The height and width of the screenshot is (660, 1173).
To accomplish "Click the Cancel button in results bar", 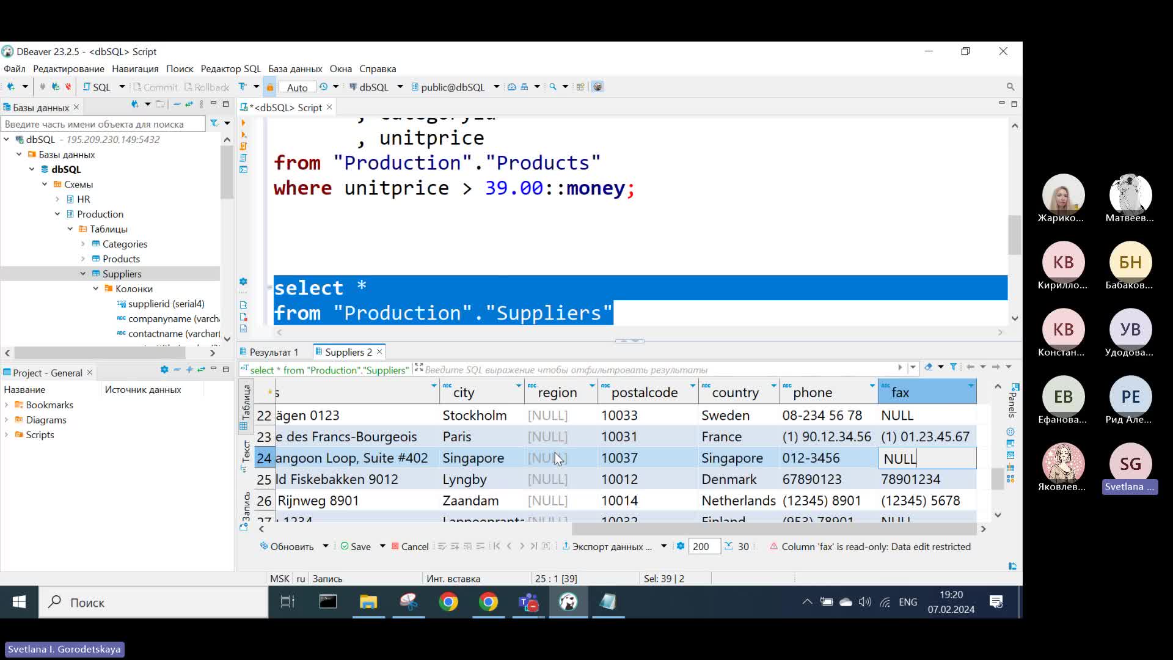I will click(410, 546).
